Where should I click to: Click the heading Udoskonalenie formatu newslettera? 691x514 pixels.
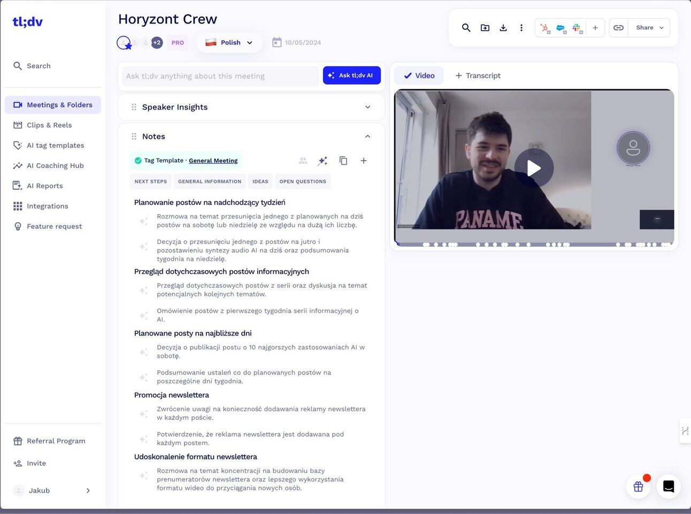click(x=195, y=457)
